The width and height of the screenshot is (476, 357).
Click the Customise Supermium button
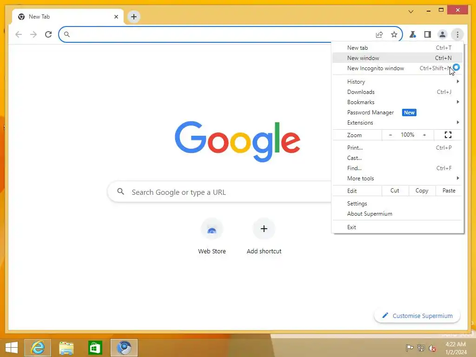pyautogui.click(x=417, y=316)
